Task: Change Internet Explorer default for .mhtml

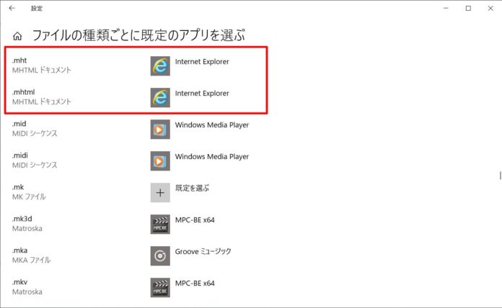Action: 202,94
